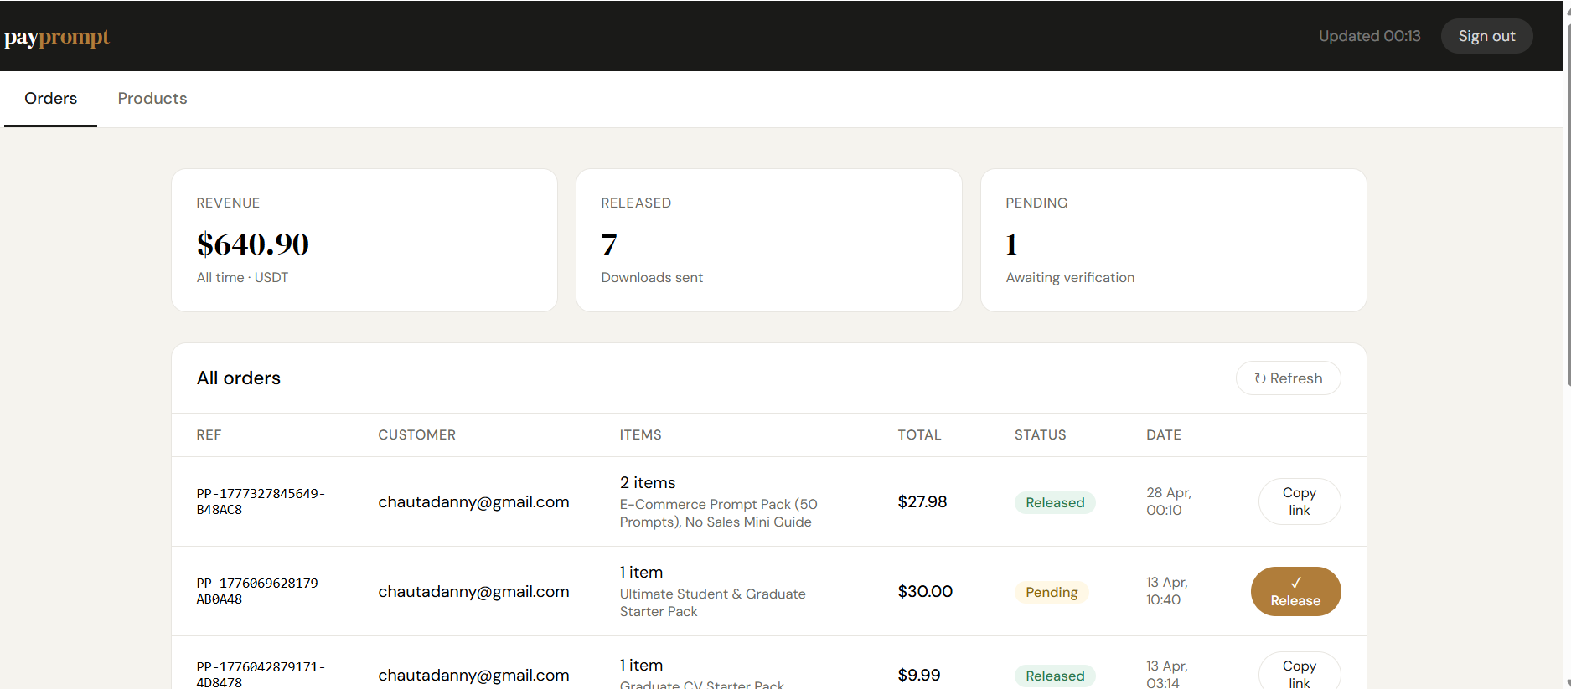Copy link for order PP-1777327845649-B48AC8
Screen dimensions: 1571x689
click(1300, 501)
